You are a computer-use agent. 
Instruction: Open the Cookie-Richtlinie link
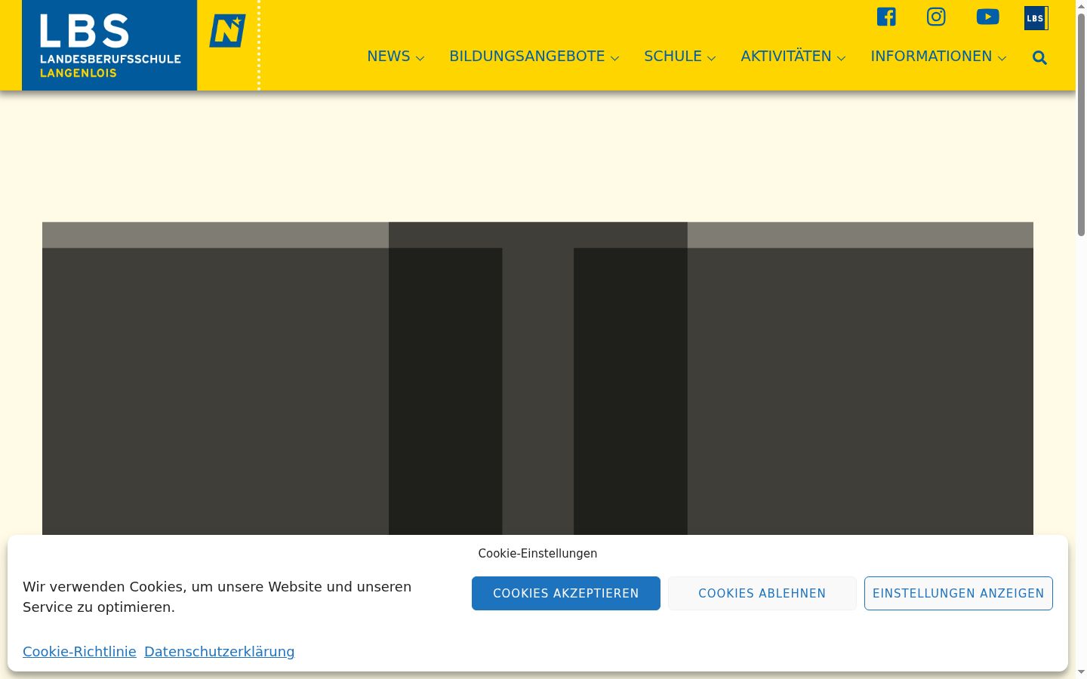point(79,651)
